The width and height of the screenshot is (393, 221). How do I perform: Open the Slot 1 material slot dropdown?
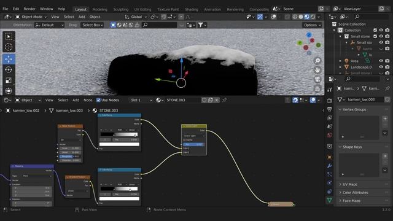point(141,100)
